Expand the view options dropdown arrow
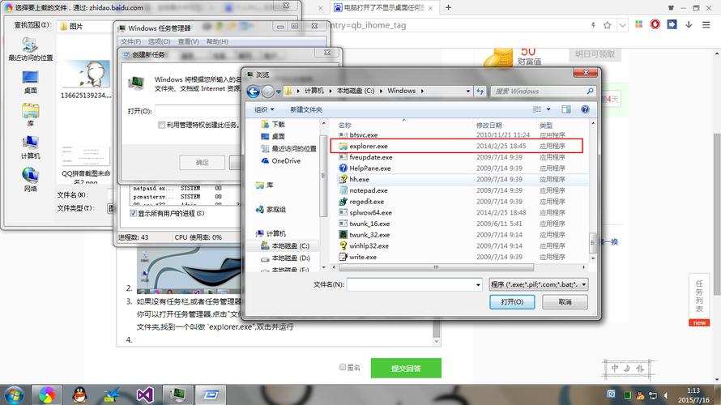The image size is (721, 405). pyautogui.click(x=548, y=109)
